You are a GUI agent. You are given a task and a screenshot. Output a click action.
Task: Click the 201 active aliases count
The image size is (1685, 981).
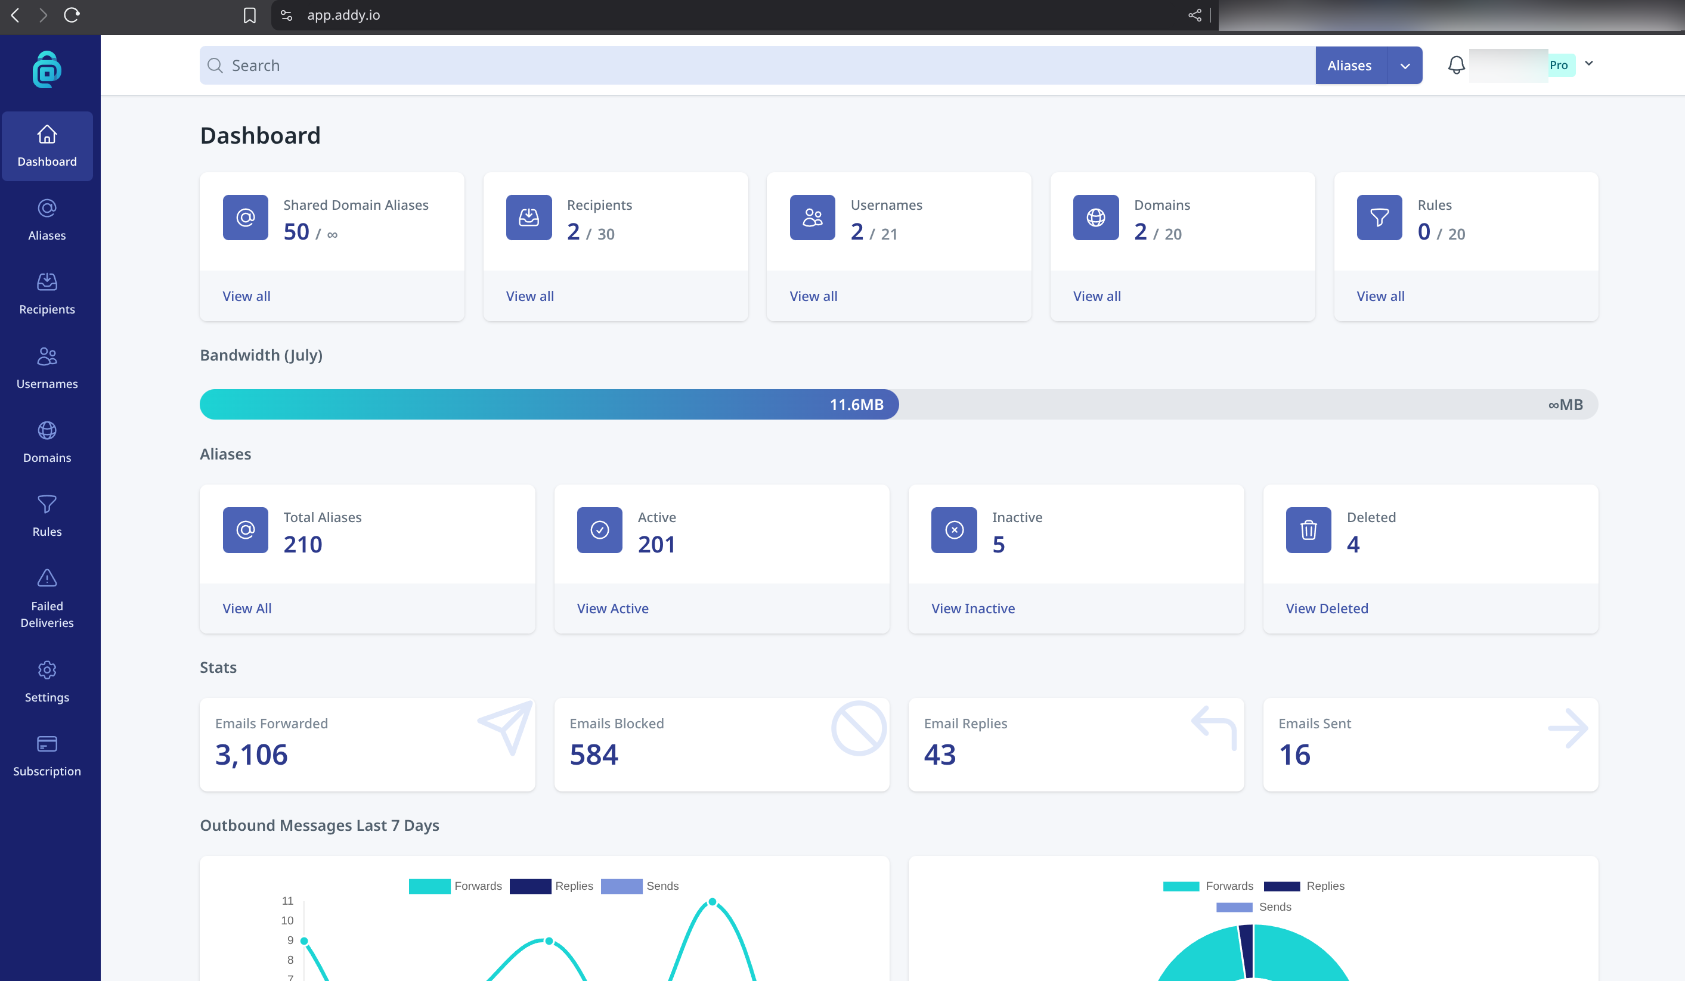pyautogui.click(x=656, y=544)
